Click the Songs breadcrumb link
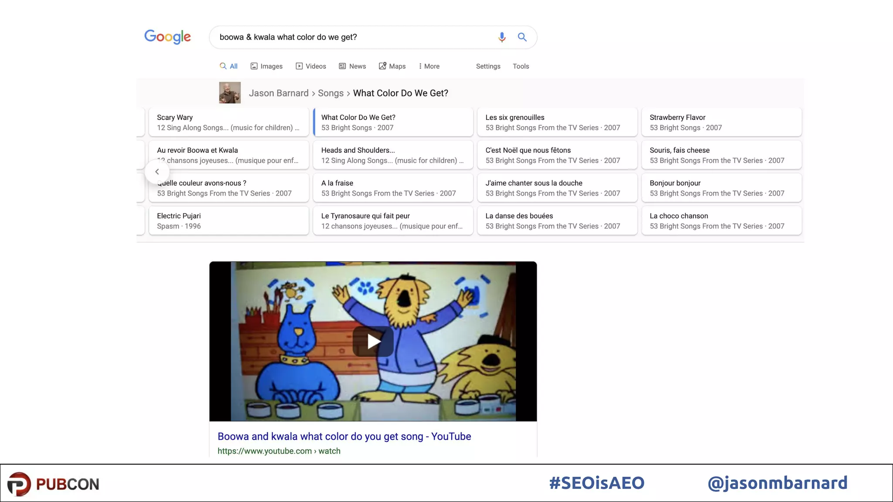Image resolution: width=893 pixels, height=502 pixels. 331,93
